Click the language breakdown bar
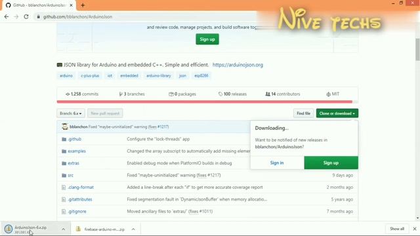Screen dimensions: 420x236 click(x=207, y=102)
